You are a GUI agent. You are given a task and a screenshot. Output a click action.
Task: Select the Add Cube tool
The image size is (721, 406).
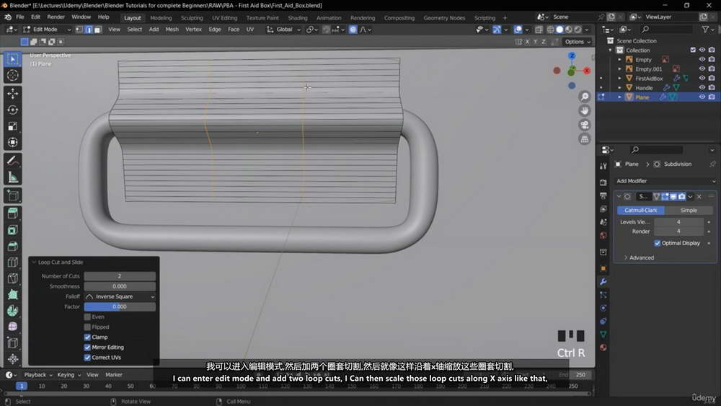12,195
